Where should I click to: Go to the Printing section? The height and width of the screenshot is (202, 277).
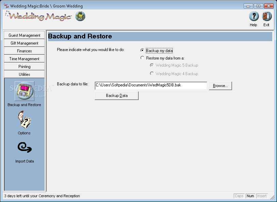(x=25, y=66)
